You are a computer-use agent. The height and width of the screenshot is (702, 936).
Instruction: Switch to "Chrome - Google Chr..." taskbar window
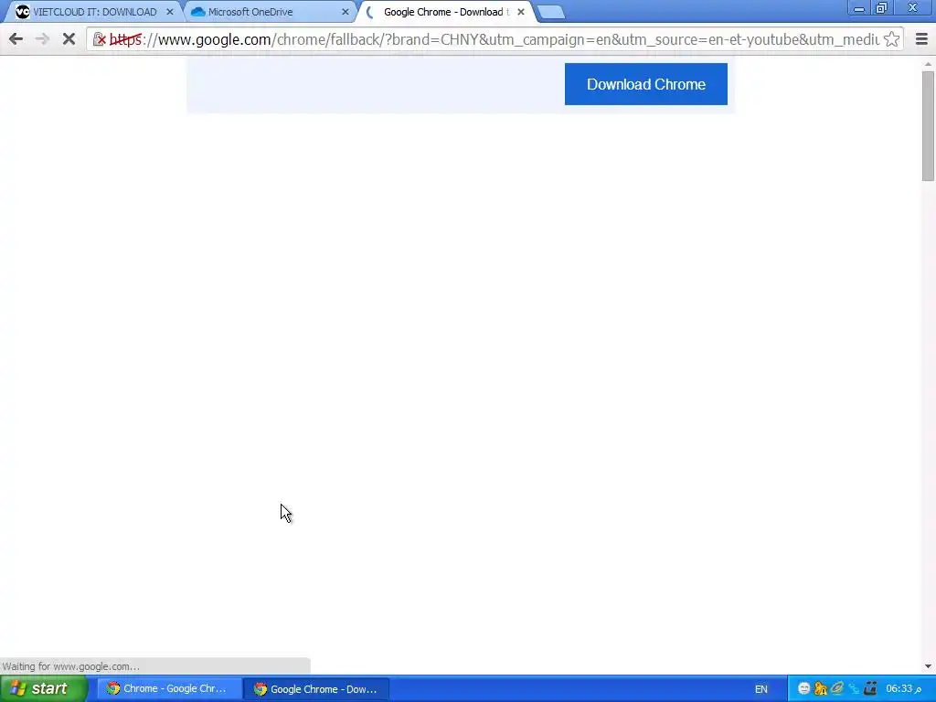point(168,689)
